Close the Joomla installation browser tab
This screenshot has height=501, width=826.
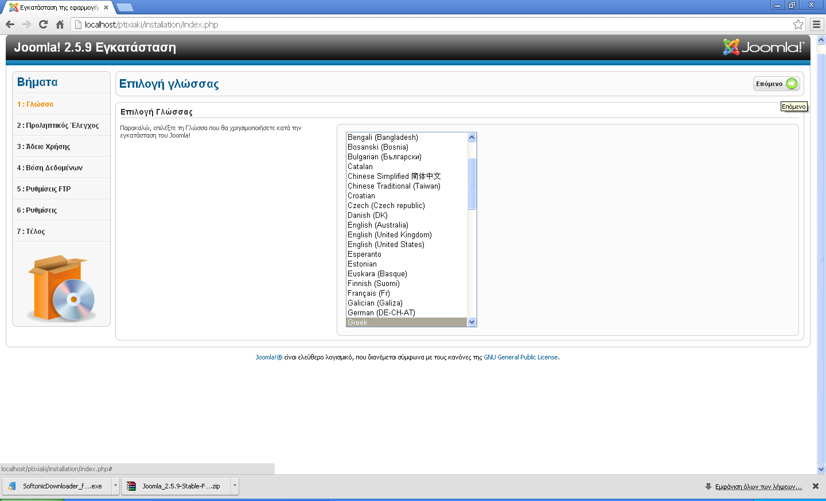106,7
